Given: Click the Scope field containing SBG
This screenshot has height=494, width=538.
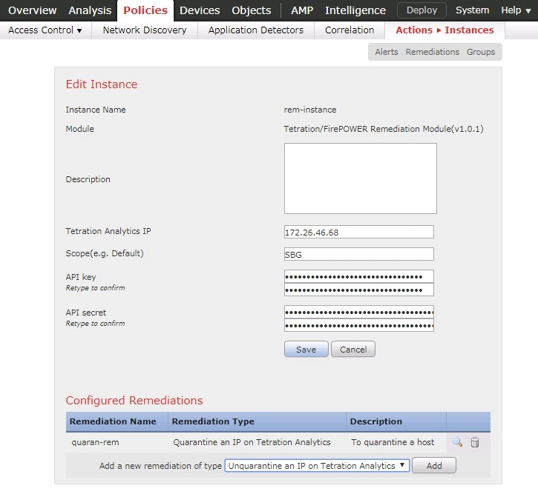Looking at the screenshot, I should (x=359, y=254).
